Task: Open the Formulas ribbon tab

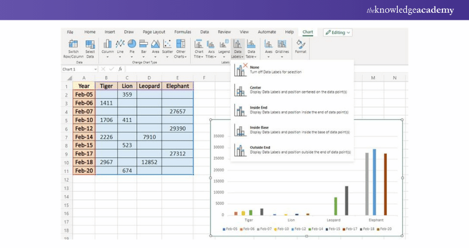Action: [183, 32]
